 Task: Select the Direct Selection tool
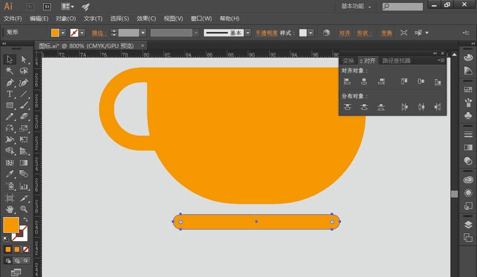coord(23,59)
